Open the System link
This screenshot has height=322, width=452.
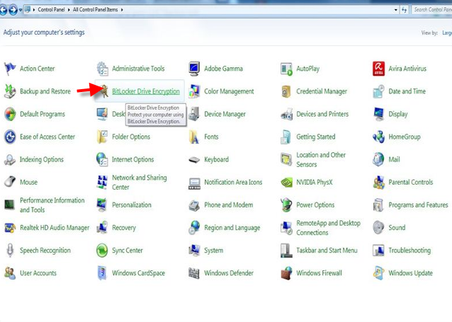[x=214, y=251]
